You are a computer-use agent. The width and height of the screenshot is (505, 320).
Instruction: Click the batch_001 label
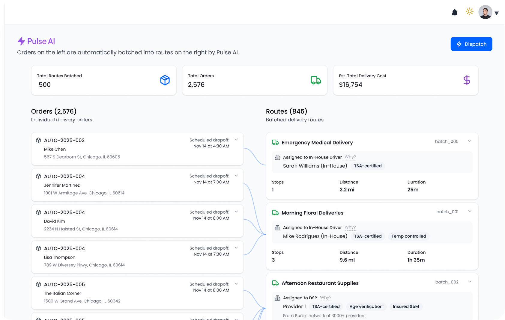447,212
